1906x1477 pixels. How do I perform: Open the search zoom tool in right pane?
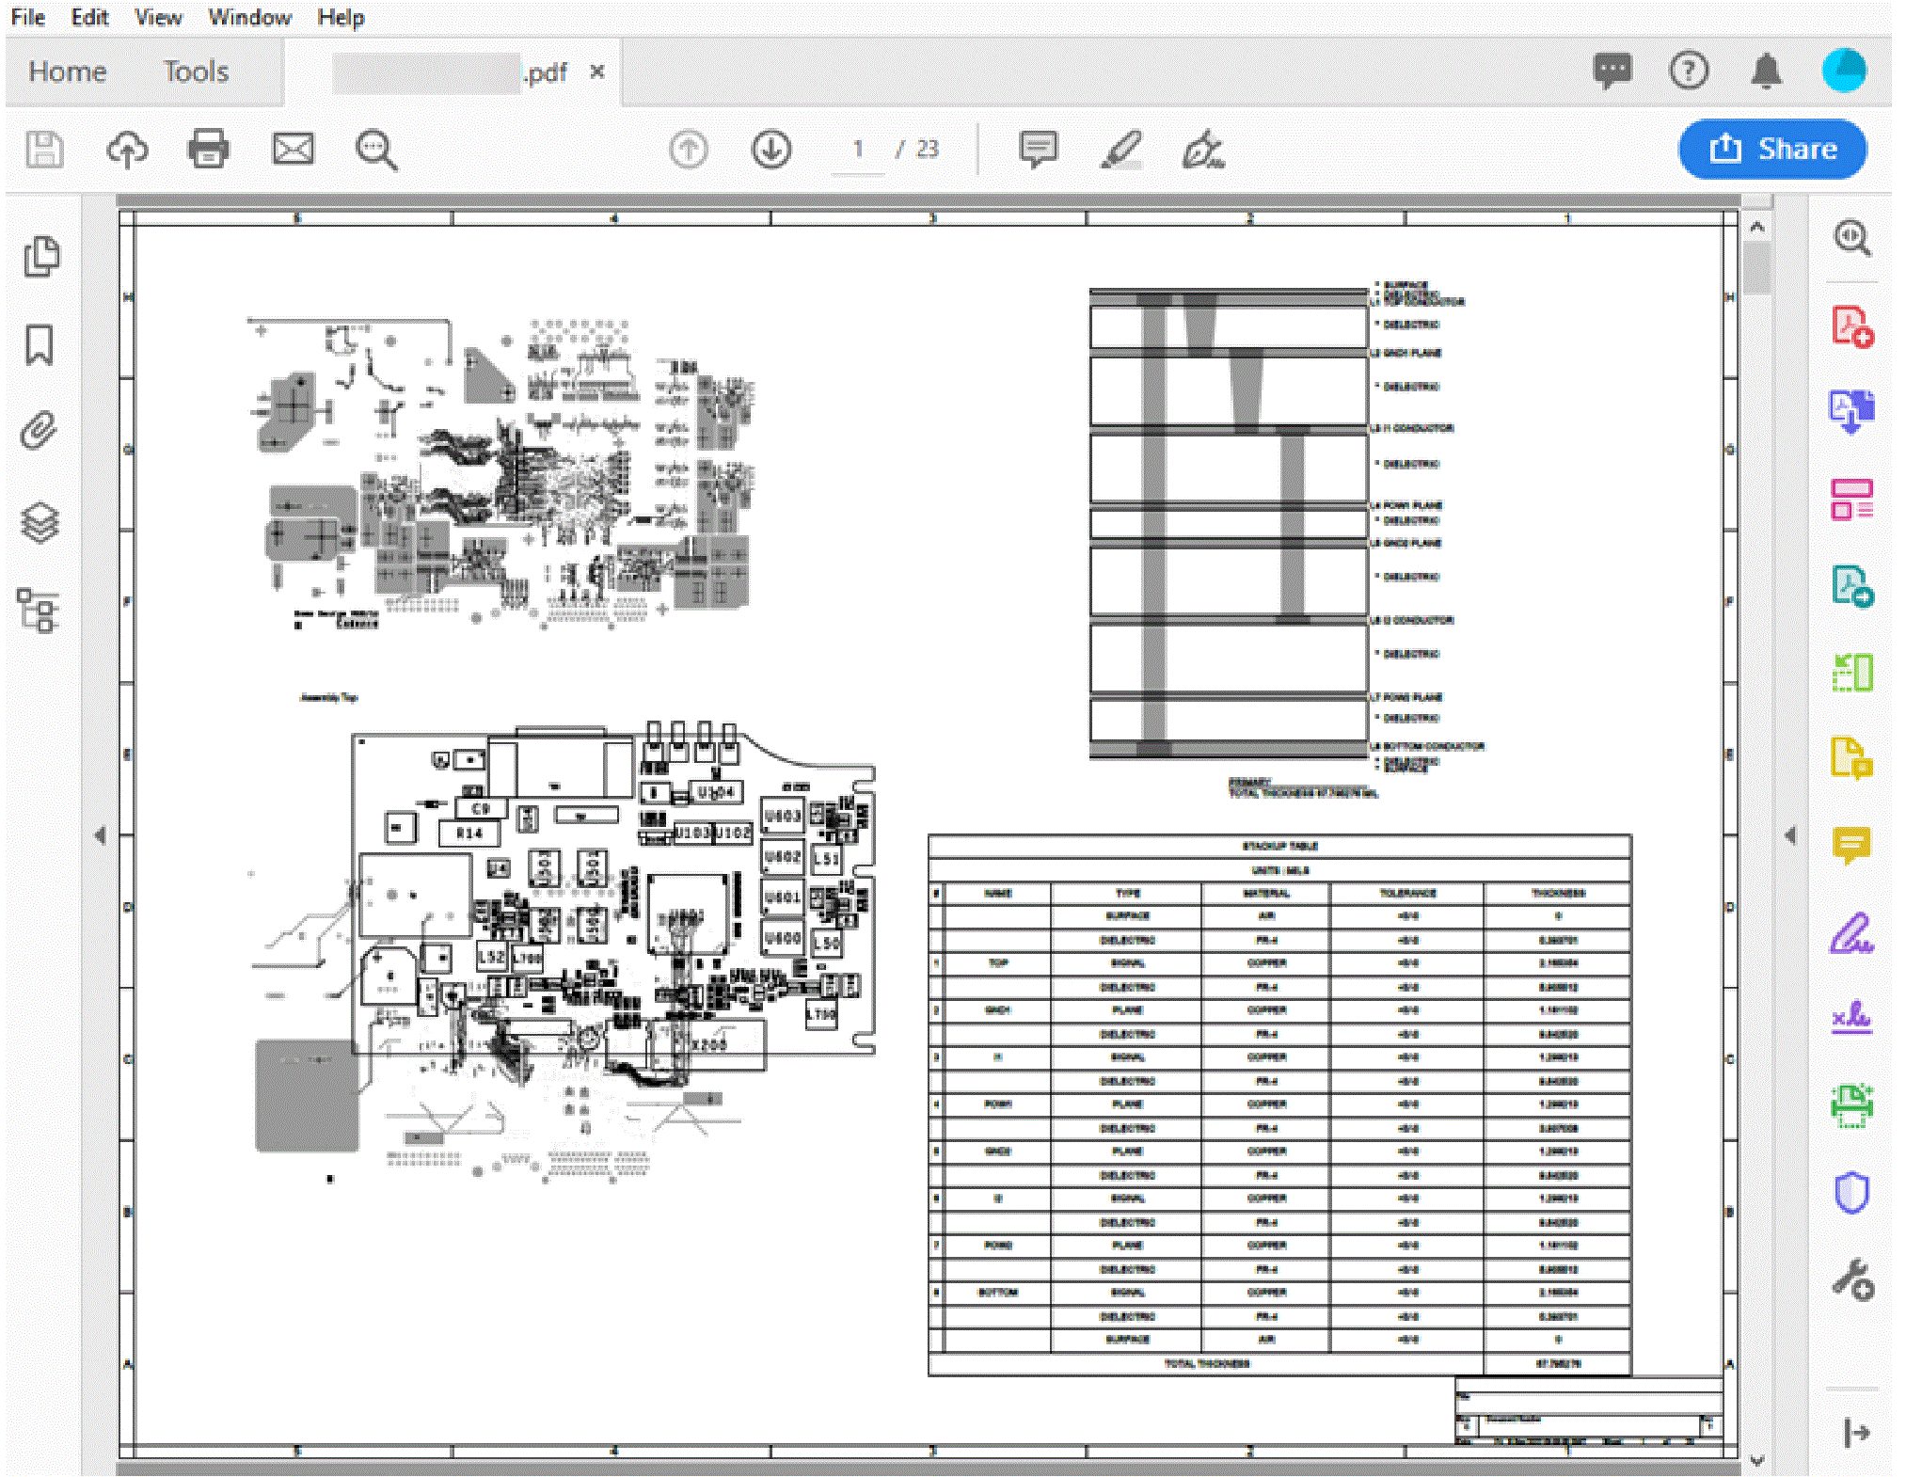[x=1852, y=238]
